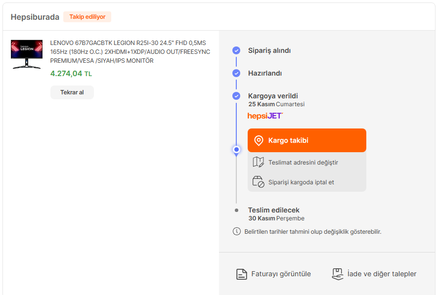Screen dimensions: 437x295
Task: Click the info icon beside date disclaimer
Action: (x=236, y=231)
